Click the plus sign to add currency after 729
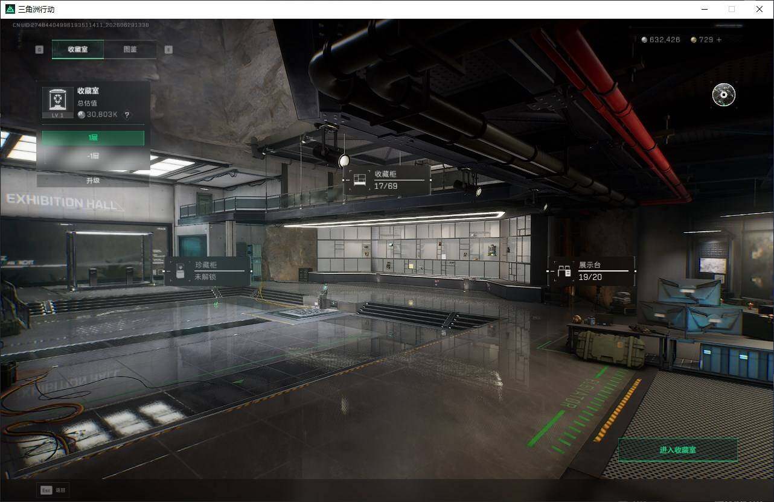The width and height of the screenshot is (774, 502). 718,40
